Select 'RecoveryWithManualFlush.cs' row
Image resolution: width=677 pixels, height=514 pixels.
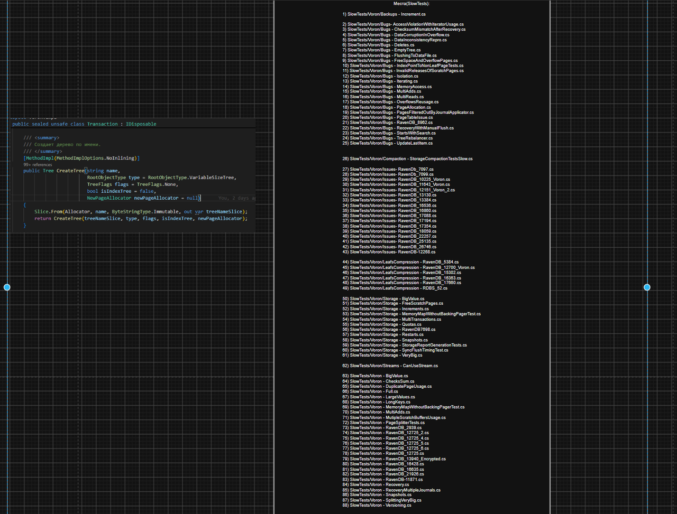coord(398,128)
